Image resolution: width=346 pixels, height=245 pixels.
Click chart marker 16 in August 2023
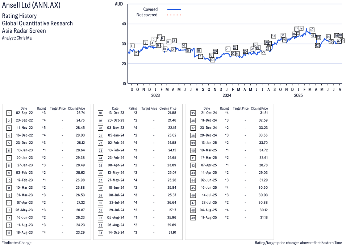click(x=199, y=51)
